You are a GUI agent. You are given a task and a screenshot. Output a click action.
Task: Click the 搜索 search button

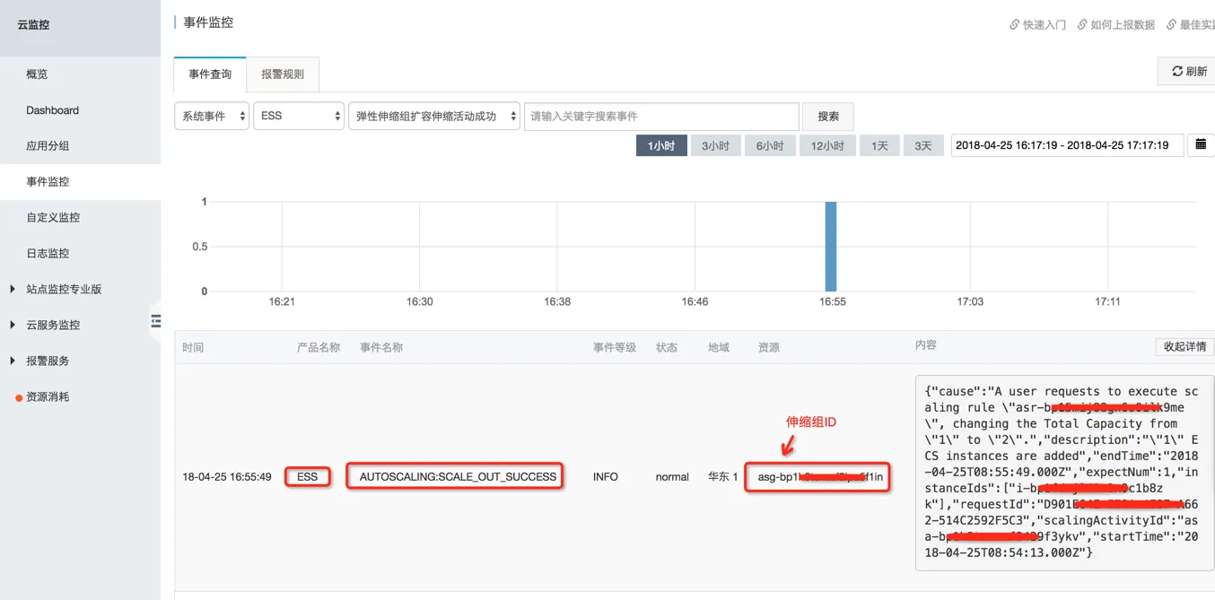click(828, 117)
